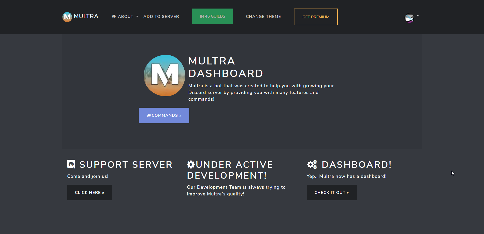The image size is (484, 234).
Task: Click the book icon on Commands button
Action: (149, 115)
